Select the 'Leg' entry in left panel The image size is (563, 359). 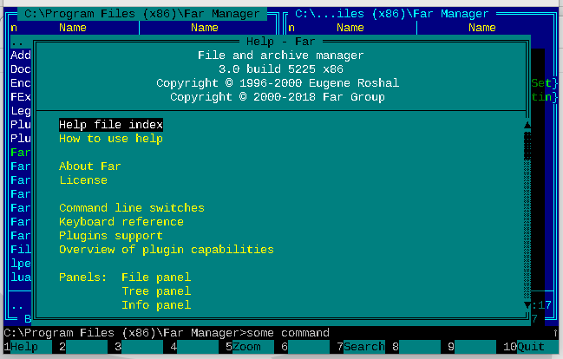21,111
